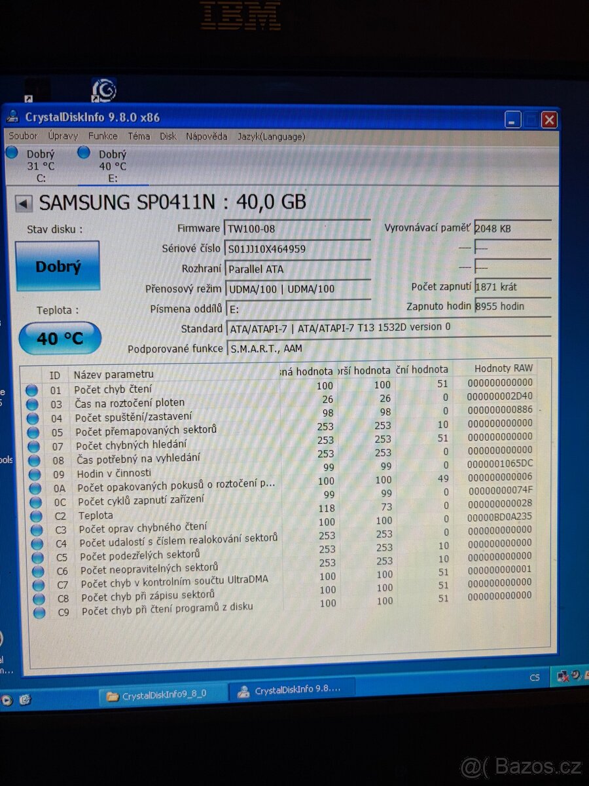Screen dimensions: 589x786
Task: Click status icon for row C4 realokování sektorů
Action: [37, 544]
